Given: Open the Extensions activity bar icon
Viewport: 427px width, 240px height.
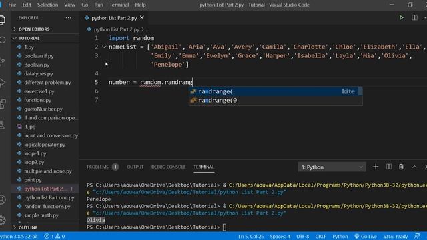Looking at the screenshot, I should coord(3,103).
